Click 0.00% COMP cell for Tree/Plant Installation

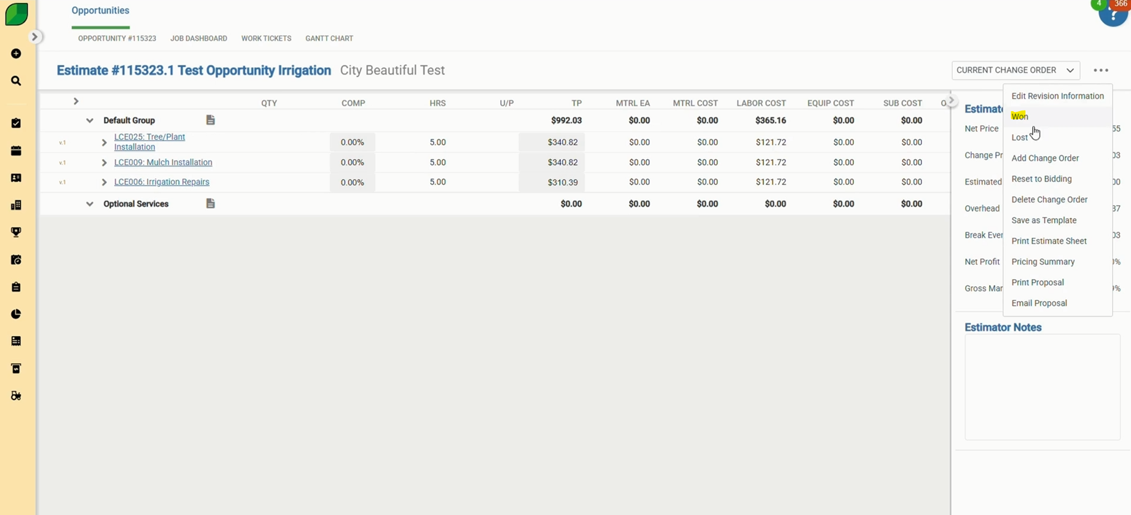(x=352, y=143)
